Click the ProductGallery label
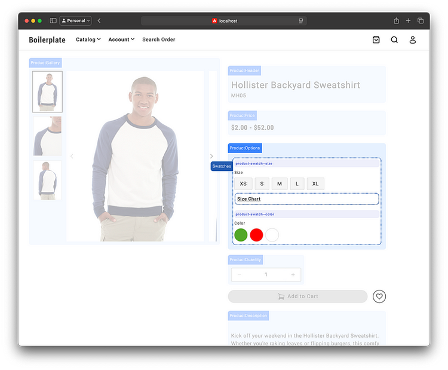 click(45, 63)
